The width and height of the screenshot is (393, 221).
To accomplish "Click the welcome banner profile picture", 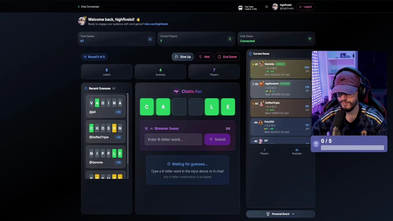I will point(82,21).
